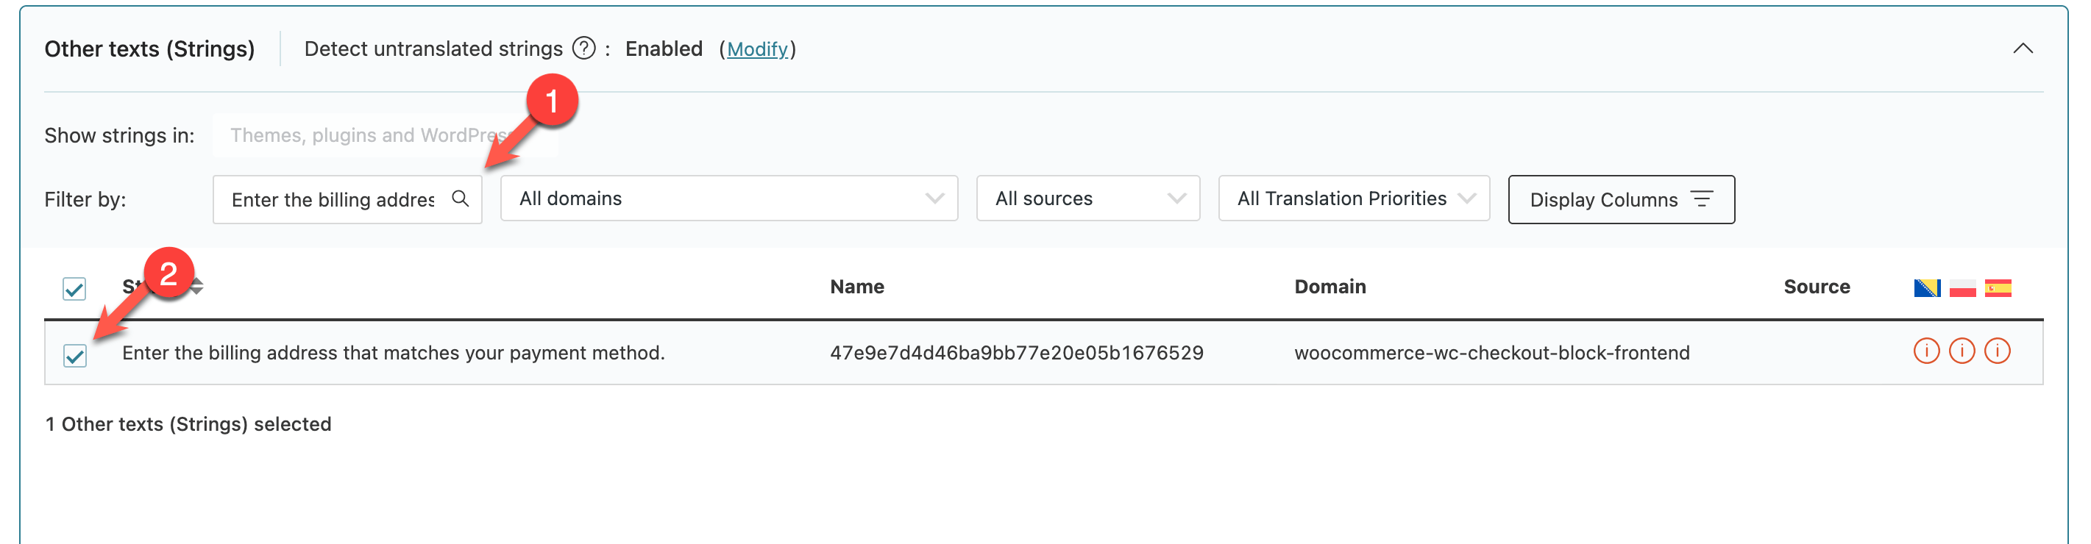The height and width of the screenshot is (544, 2091).
Task: Collapse the Other texts (Strings) section
Action: coord(2023,49)
